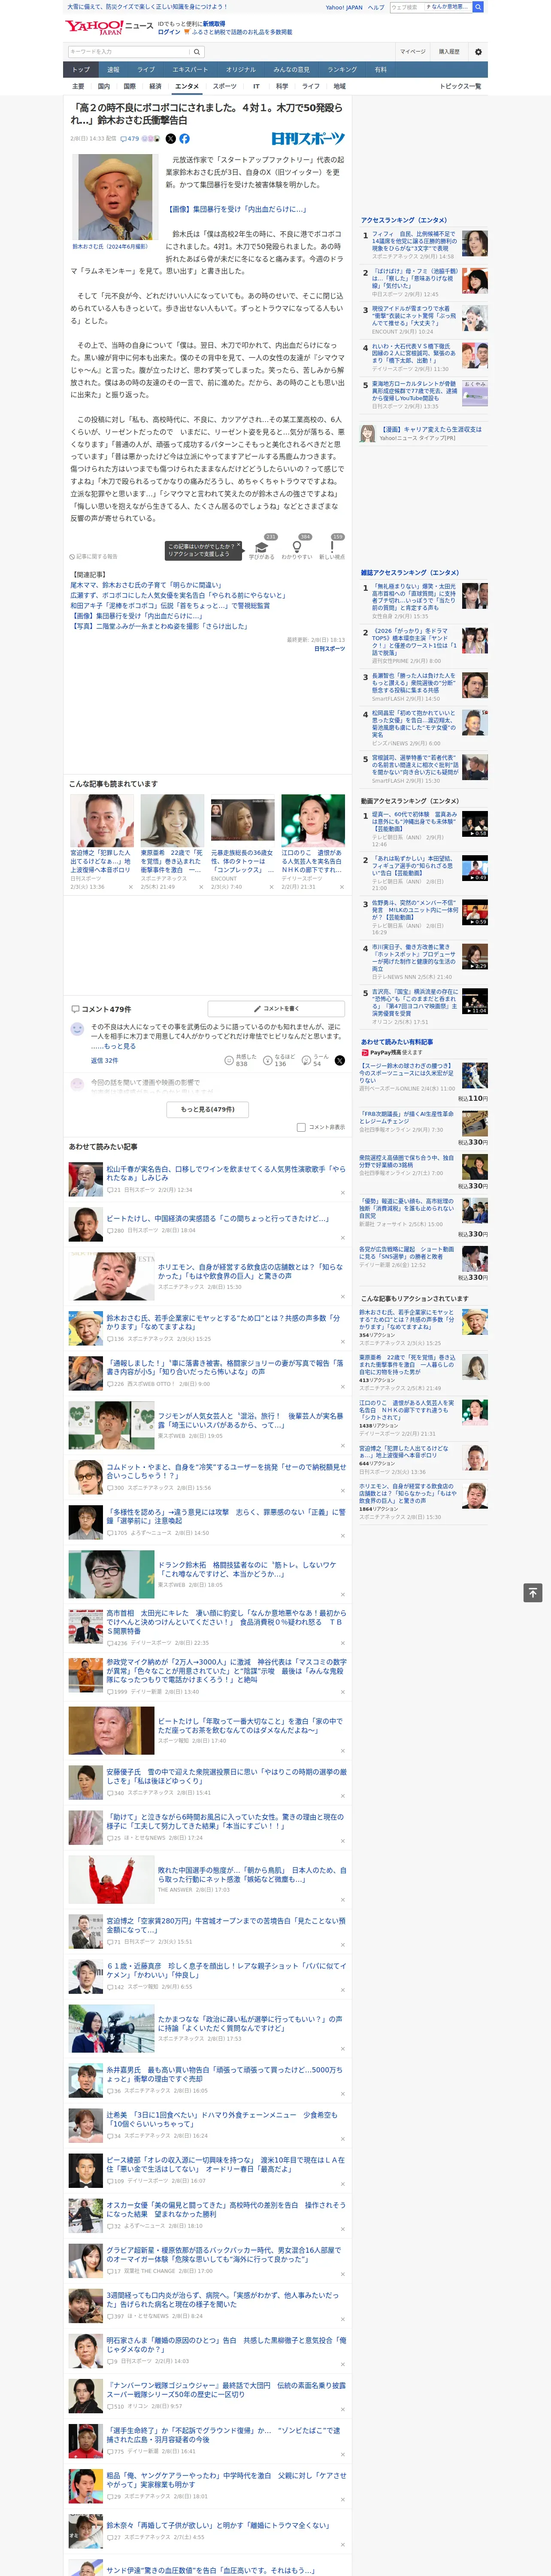
Task: Open 返信 32件 replies link
Action: click(x=104, y=1060)
